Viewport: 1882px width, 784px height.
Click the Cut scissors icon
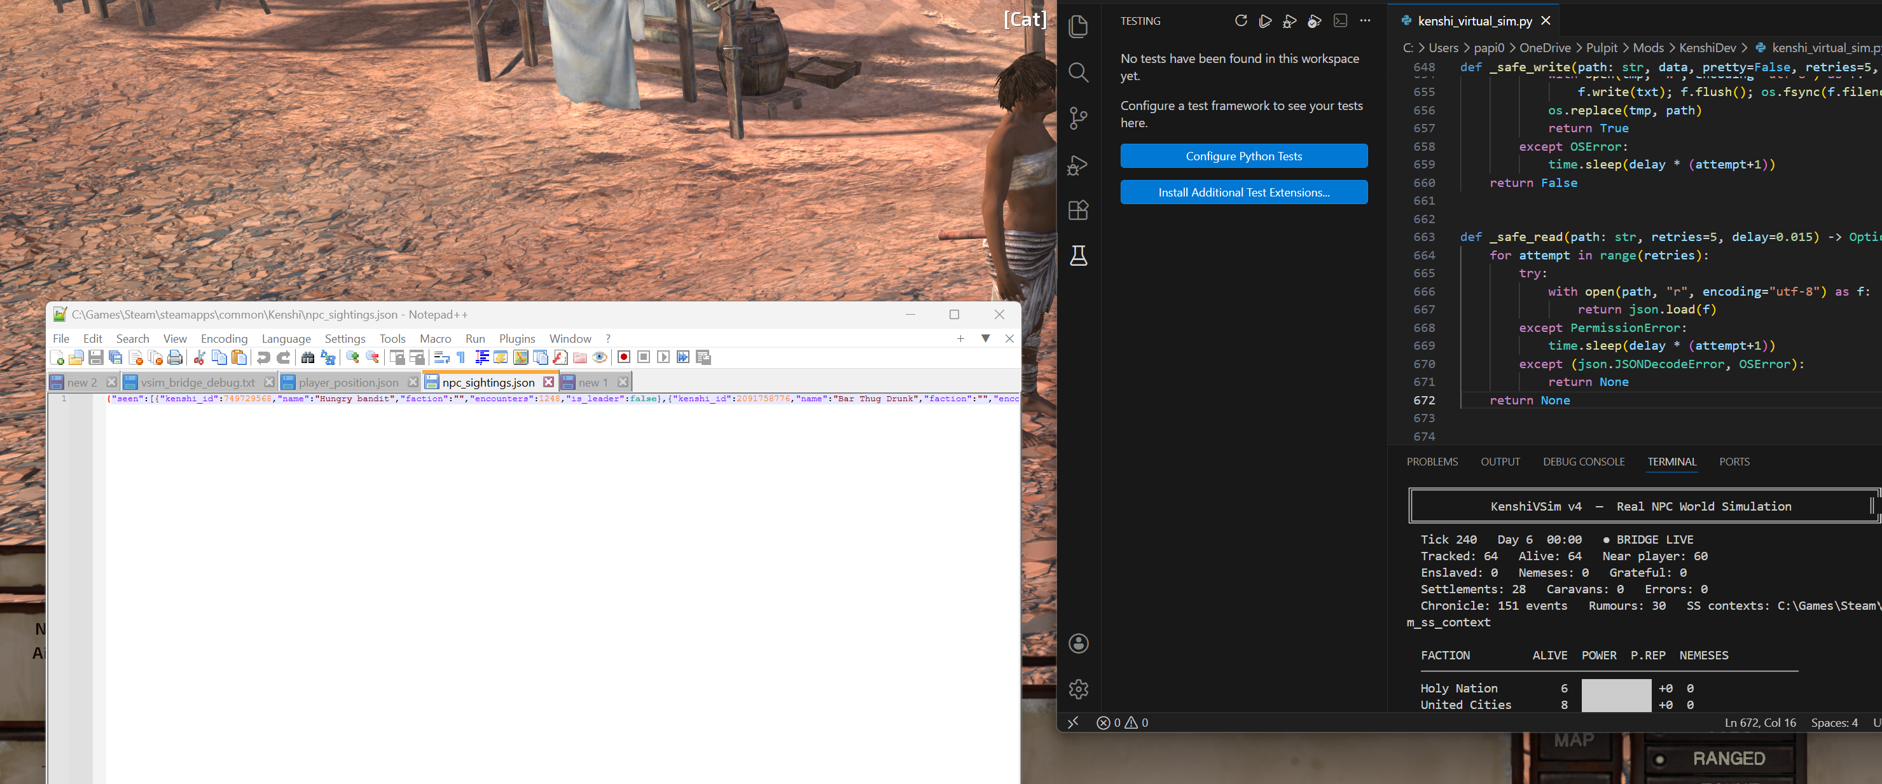[x=198, y=357]
